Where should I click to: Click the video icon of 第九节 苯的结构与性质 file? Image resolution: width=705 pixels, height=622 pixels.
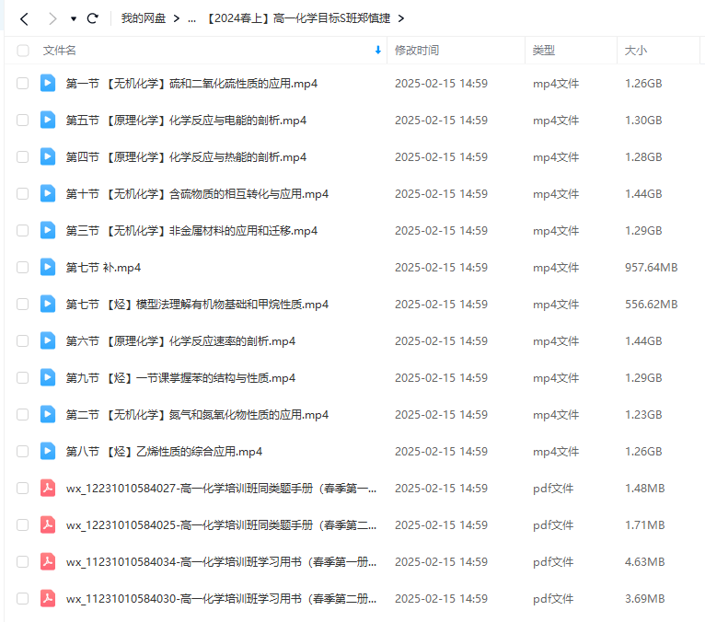[48, 378]
